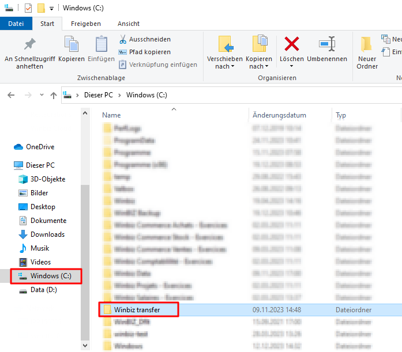The height and width of the screenshot is (352, 402).
Task: Sort by Änderungsdatum column header
Action: (x=279, y=115)
